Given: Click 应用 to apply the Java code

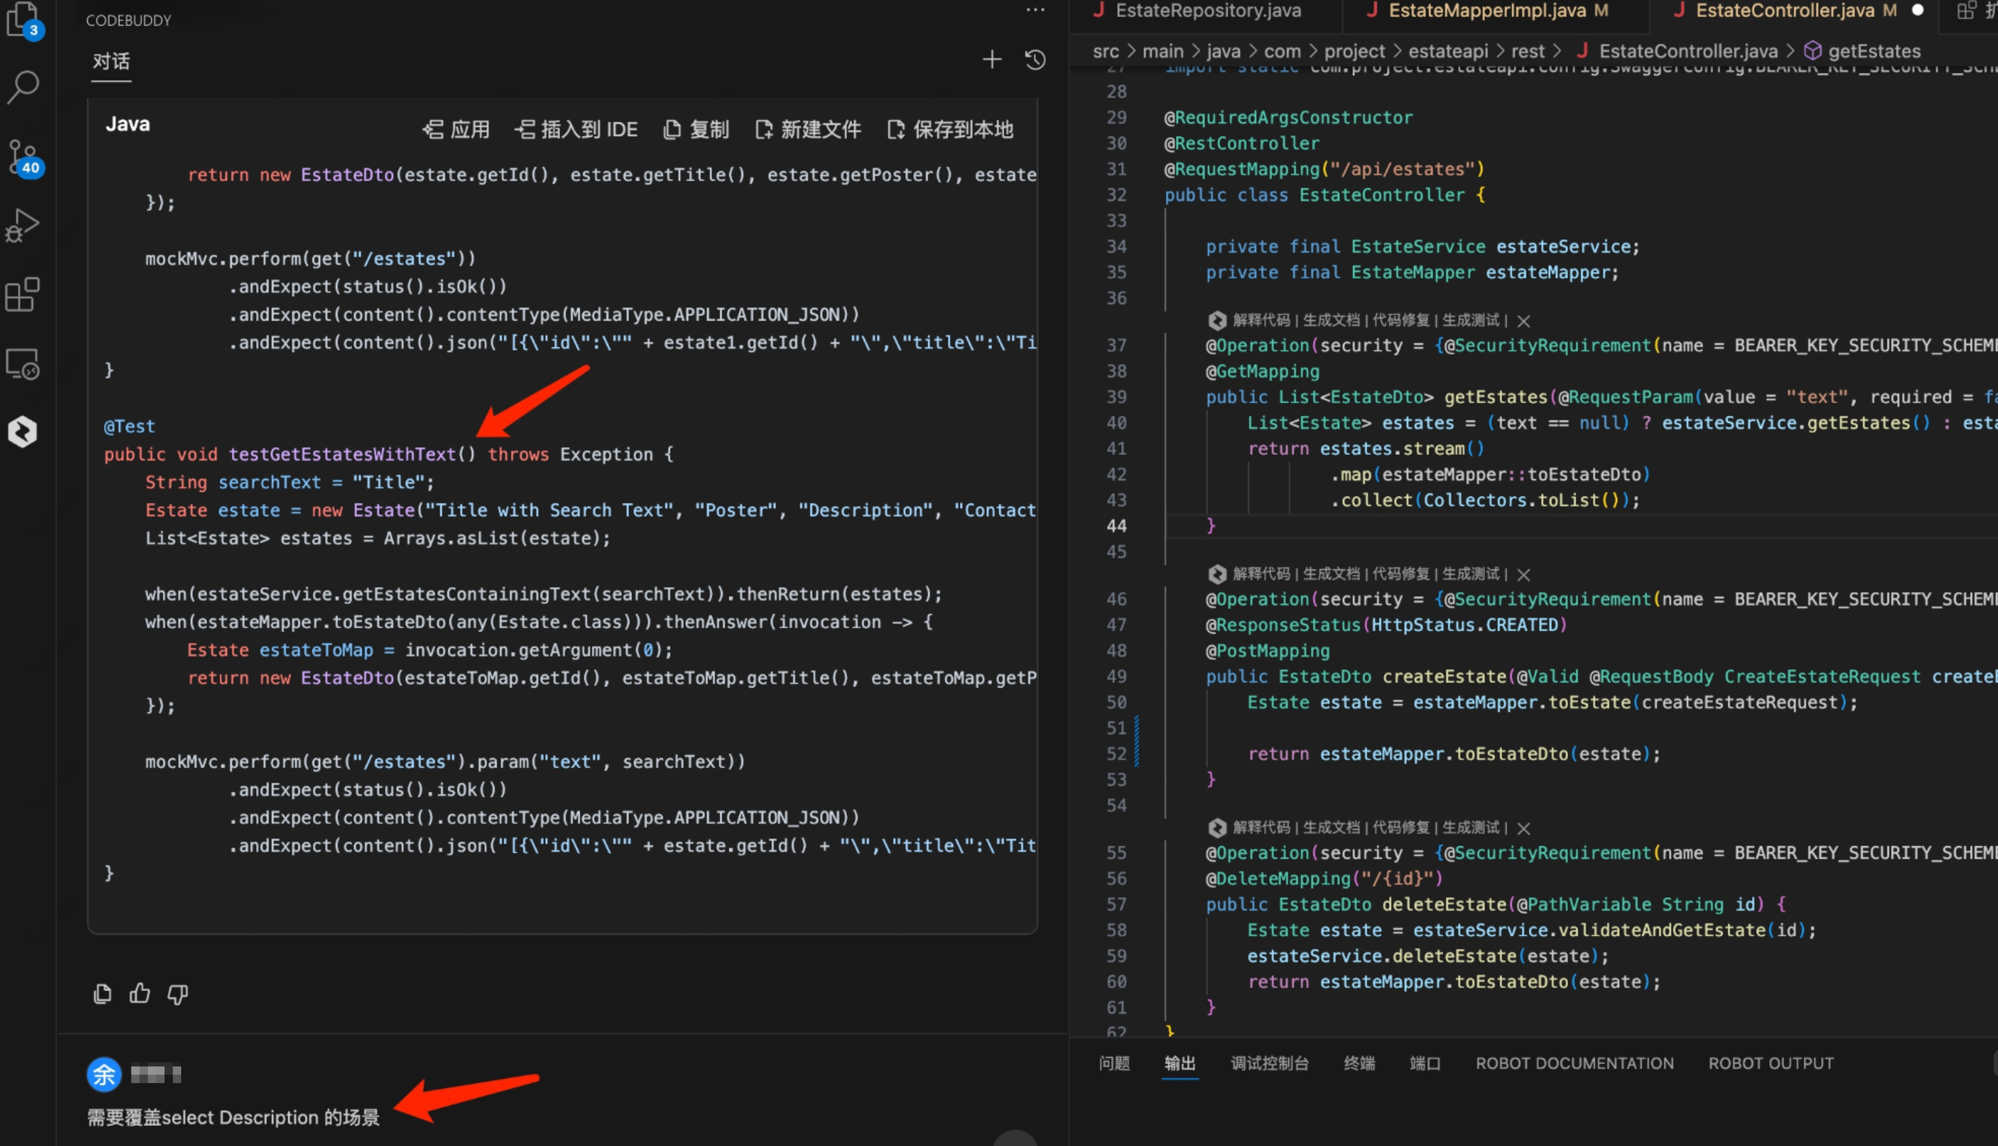Looking at the screenshot, I should pyautogui.click(x=457, y=130).
